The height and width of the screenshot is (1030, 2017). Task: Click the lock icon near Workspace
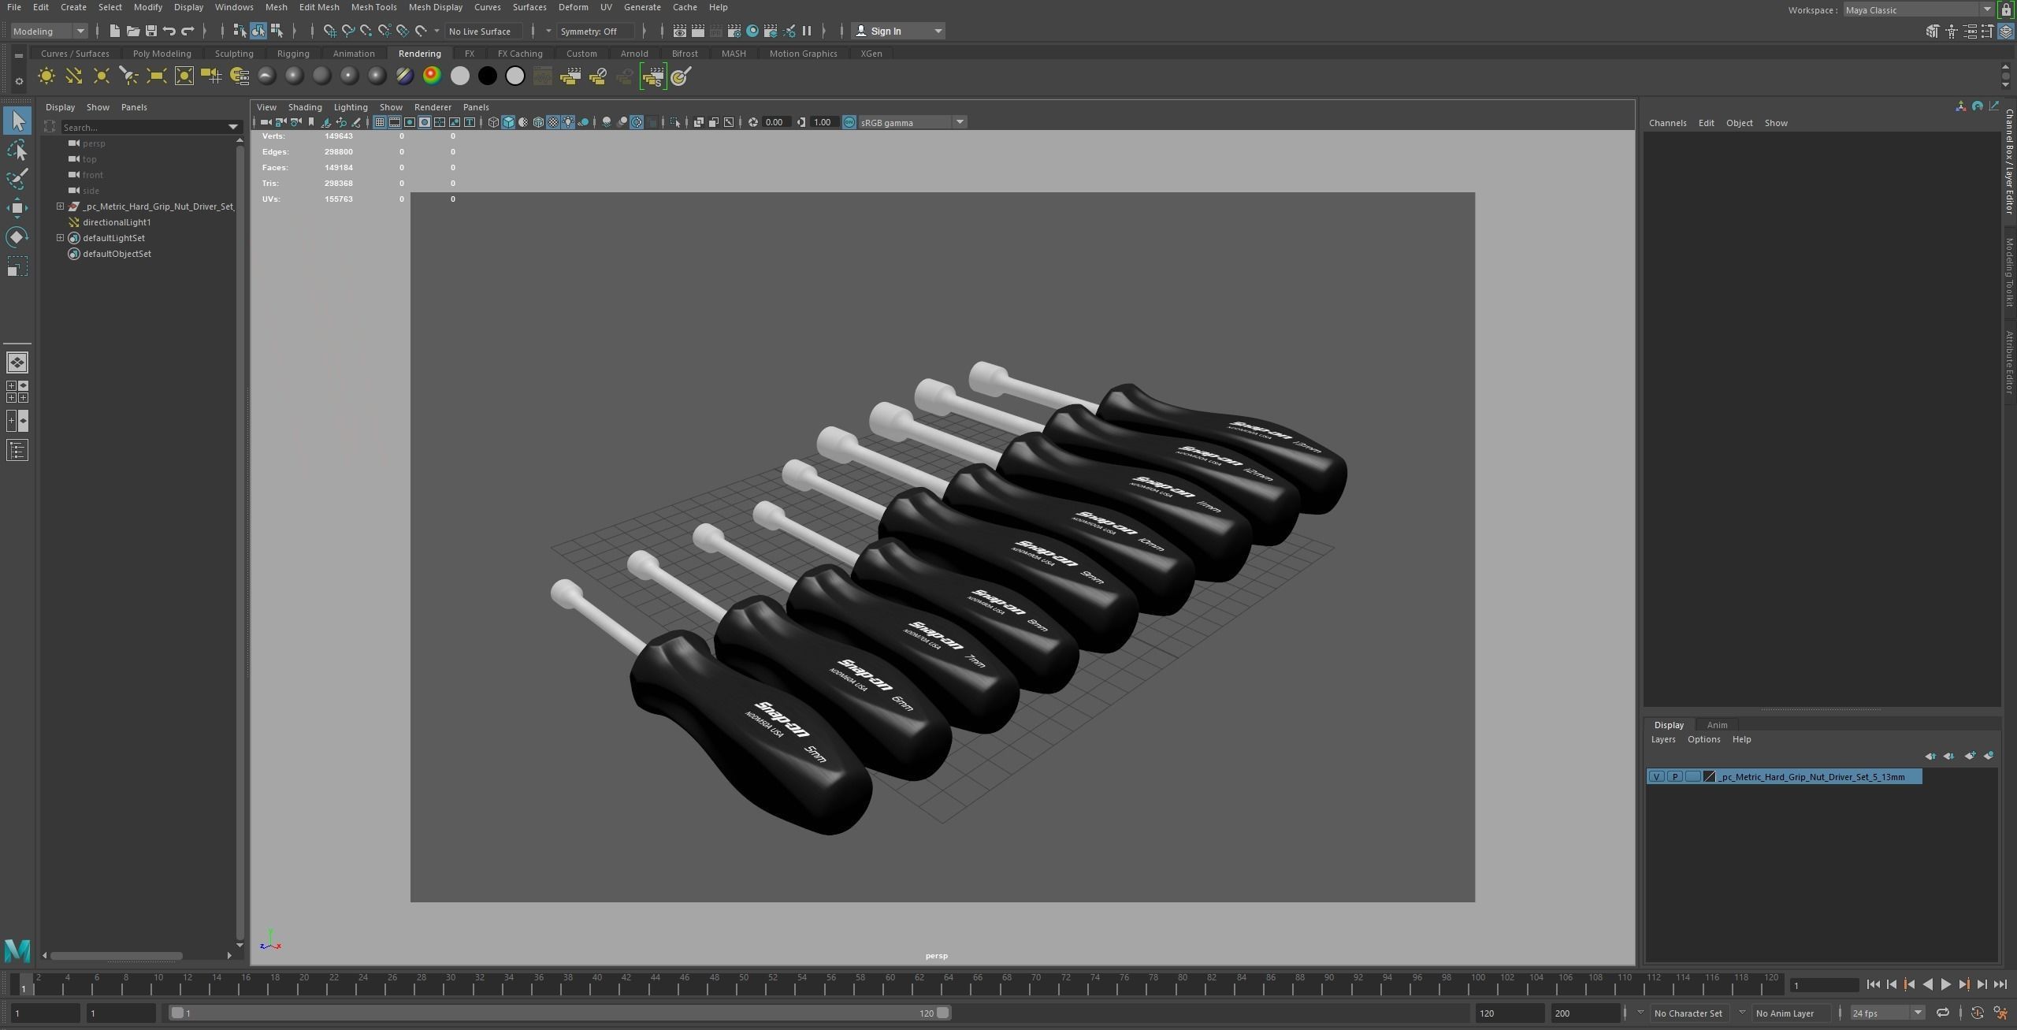pos(2007,10)
